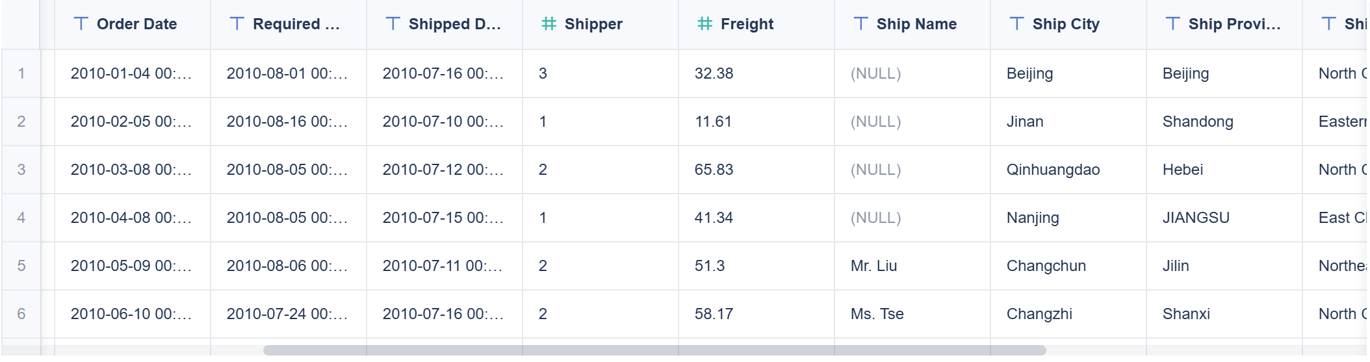Click the text type icon beside Required column
1370x362 pixels.
coord(237,24)
